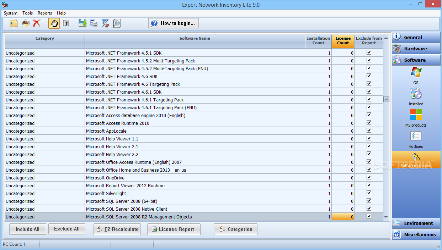Screen dimensions: 442x250
Task: Open the Reports menu
Action: click(x=45, y=13)
